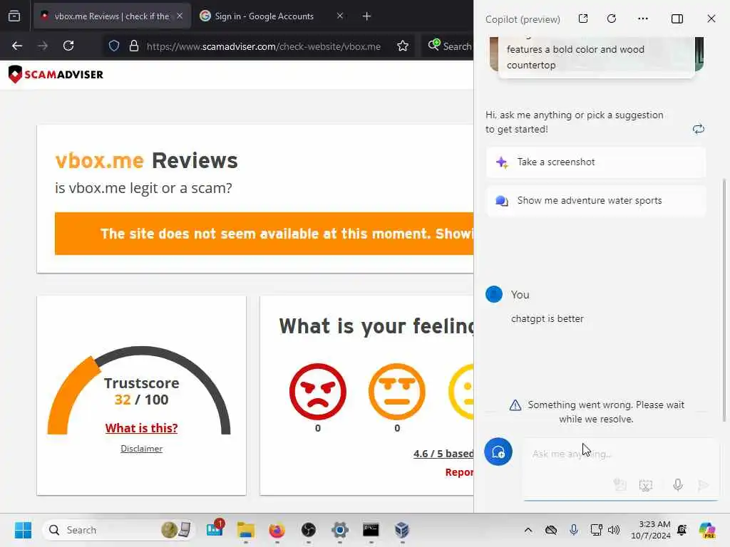The image size is (730, 547).
Task: Close the Copilot panel
Action: pyautogui.click(x=711, y=19)
